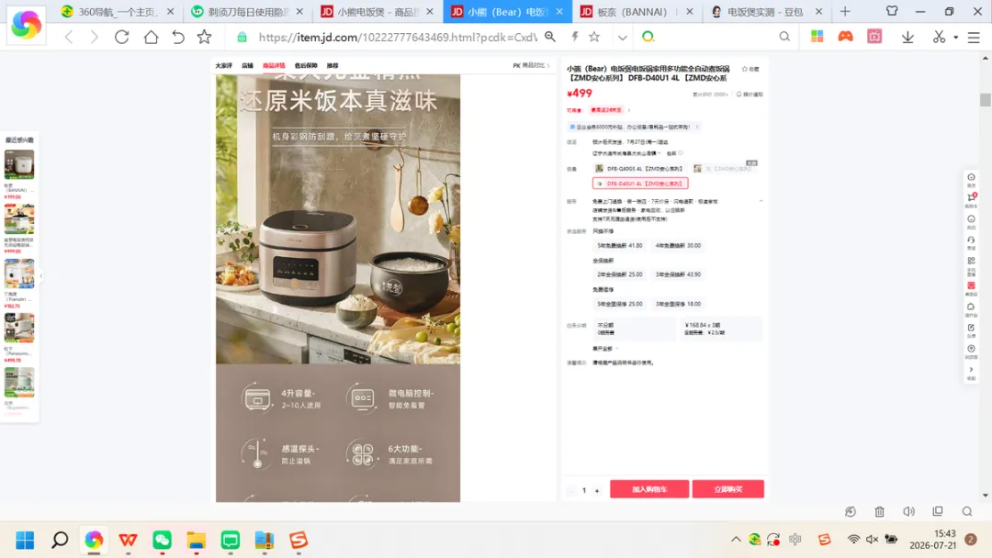Go back to the previous page
This screenshot has width=992, height=558.
pyautogui.click(x=69, y=38)
